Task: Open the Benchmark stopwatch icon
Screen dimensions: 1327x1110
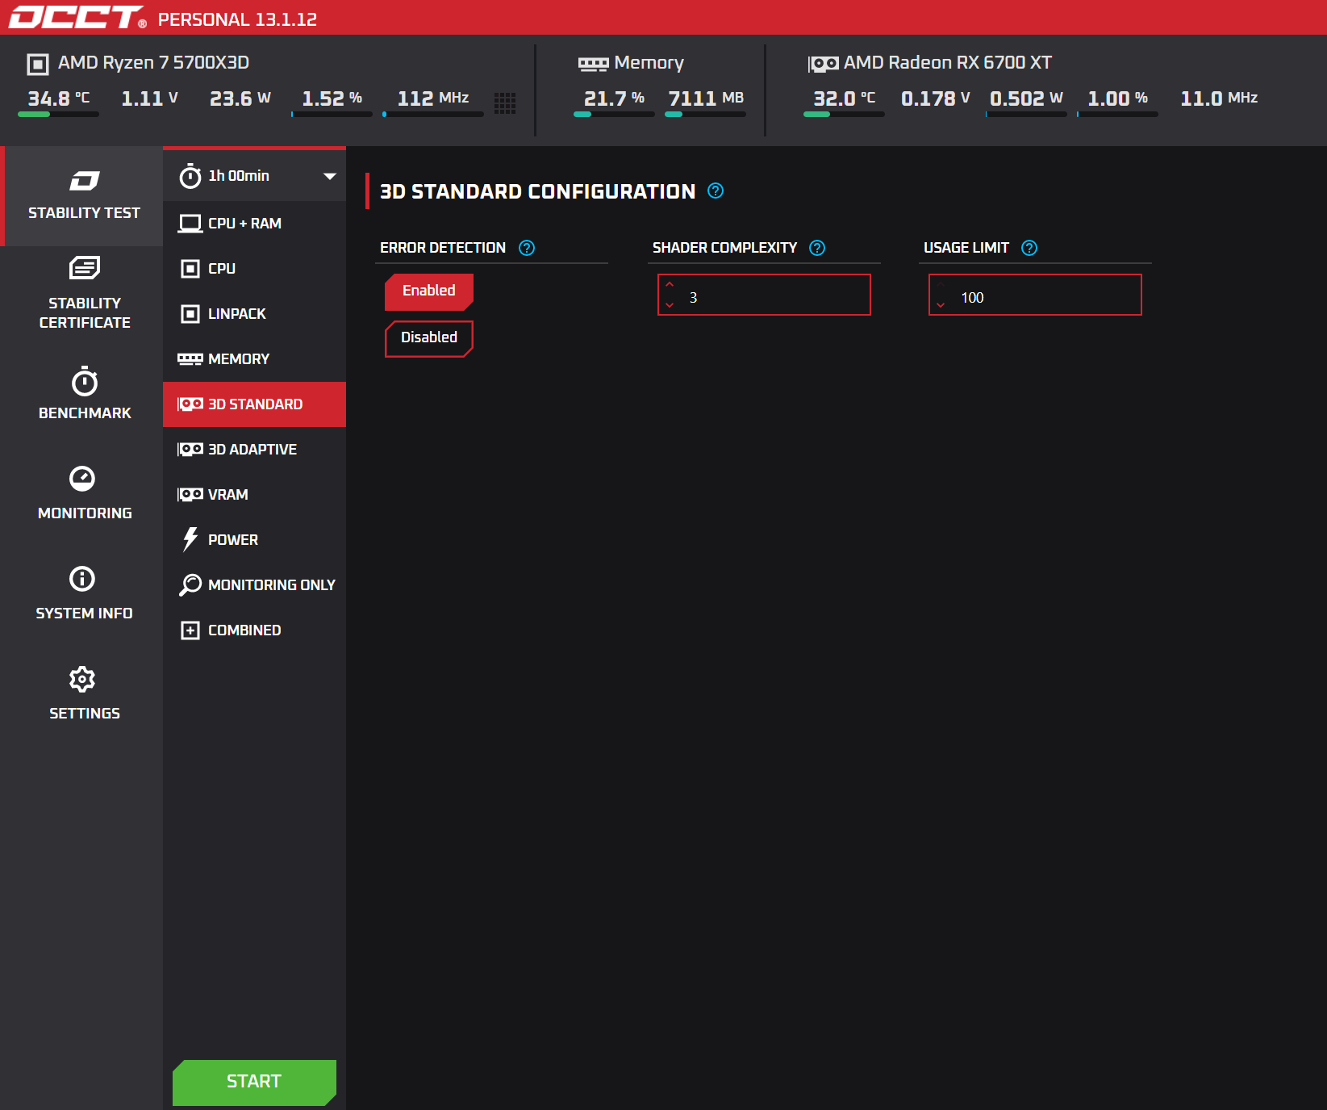Action: point(84,381)
